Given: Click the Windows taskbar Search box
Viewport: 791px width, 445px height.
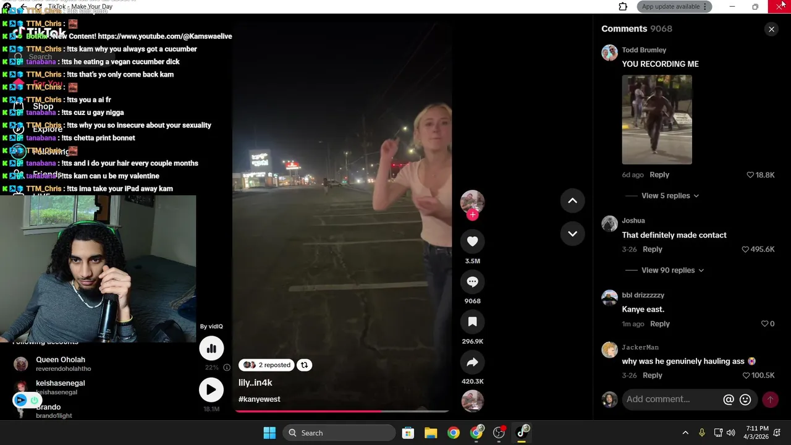Looking at the screenshot, I should (339, 433).
